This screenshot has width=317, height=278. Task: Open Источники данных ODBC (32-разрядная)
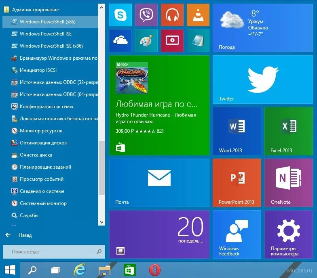[x=50, y=82]
